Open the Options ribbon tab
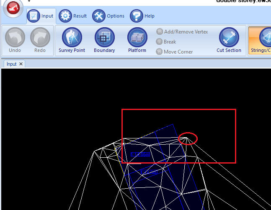The width and height of the screenshot is (271, 210). [108, 16]
